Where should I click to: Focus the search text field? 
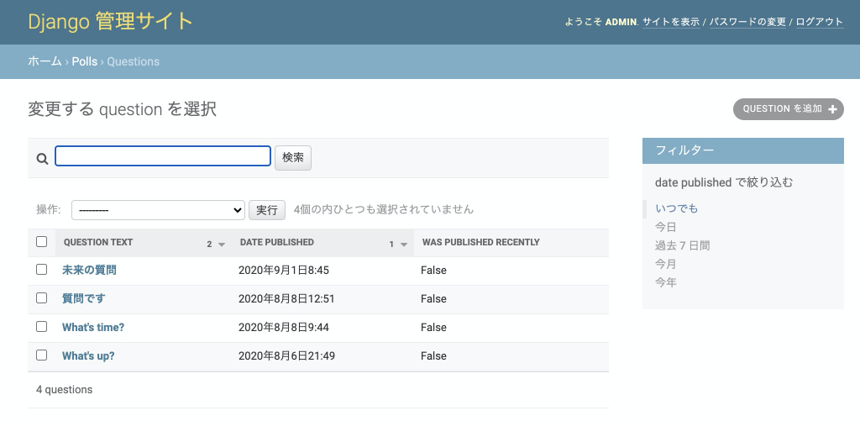(163, 156)
